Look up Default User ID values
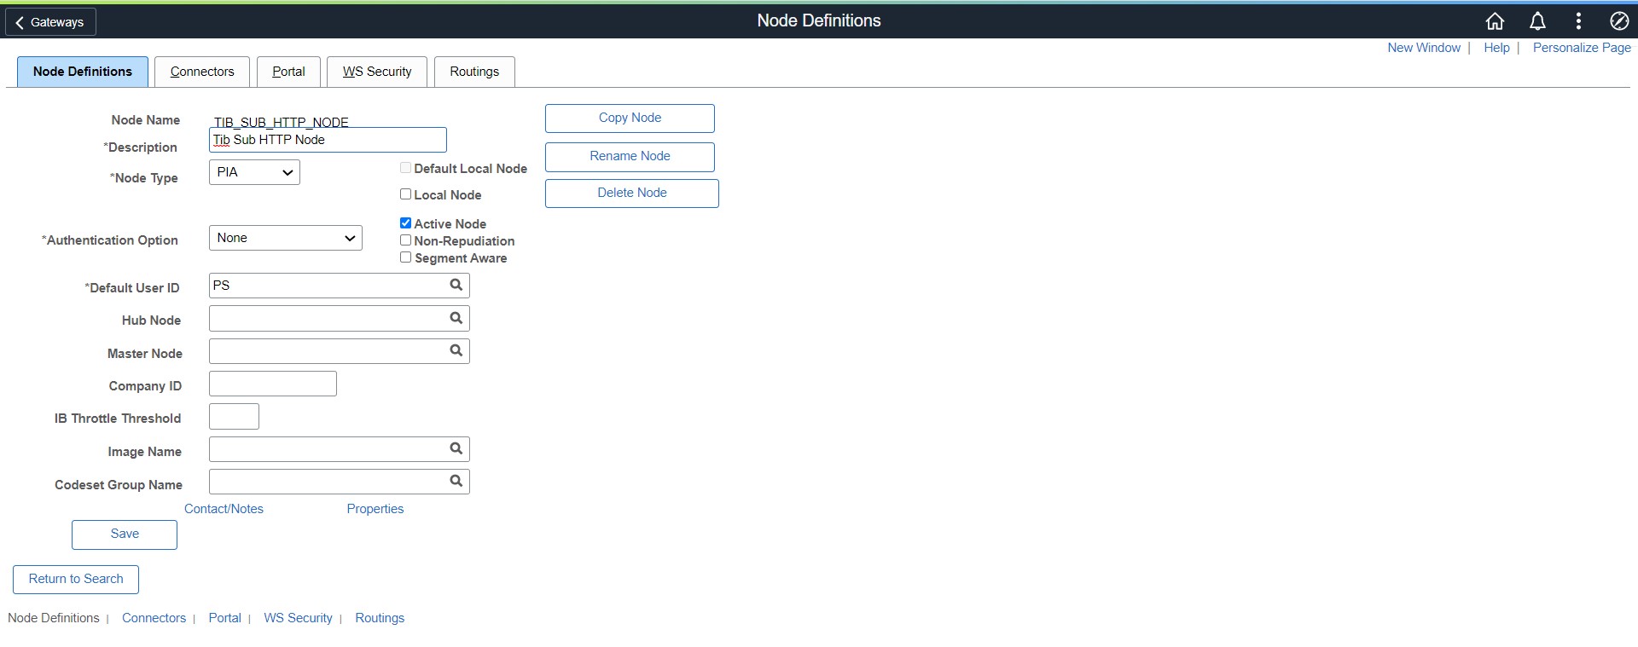This screenshot has width=1638, height=647. coord(456,286)
